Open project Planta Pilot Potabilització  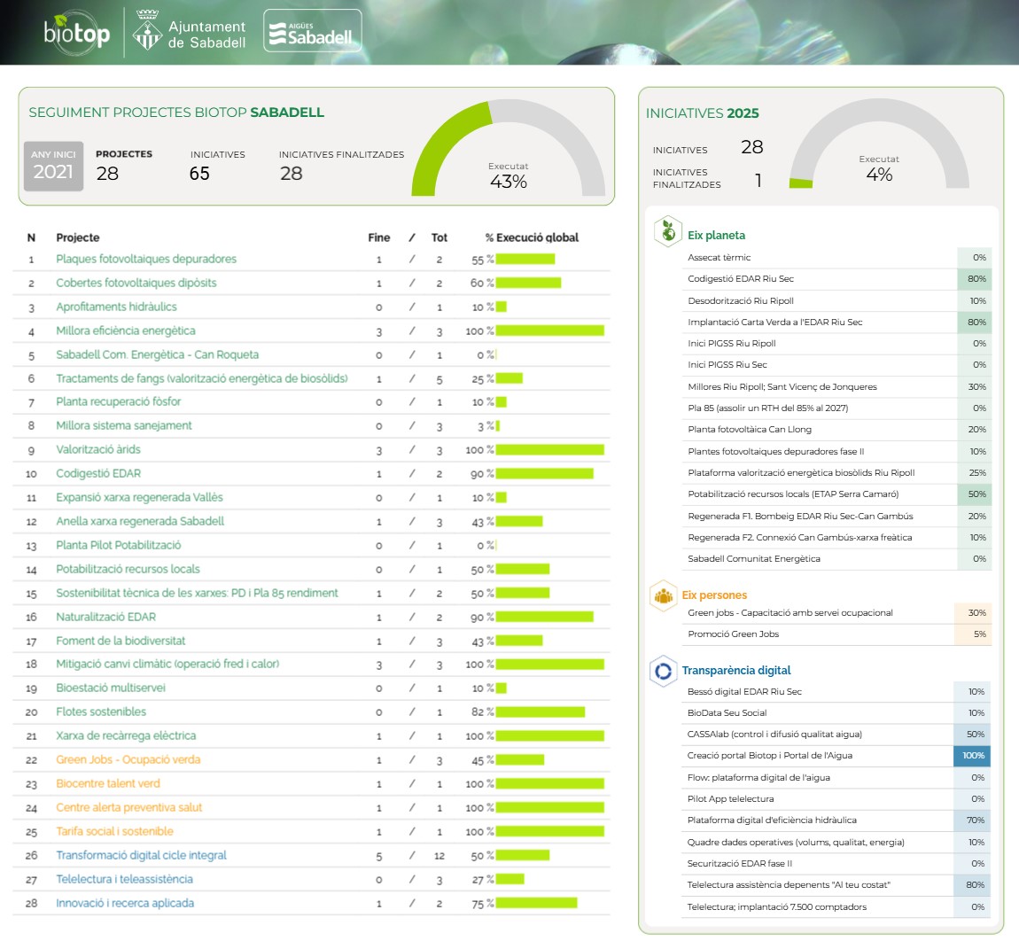tap(118, 545)
